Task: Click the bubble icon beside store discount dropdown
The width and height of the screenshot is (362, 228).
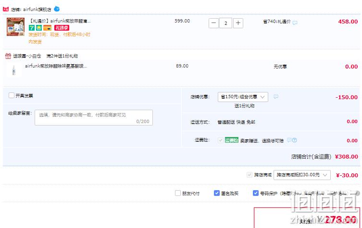Action: [276, 97]
